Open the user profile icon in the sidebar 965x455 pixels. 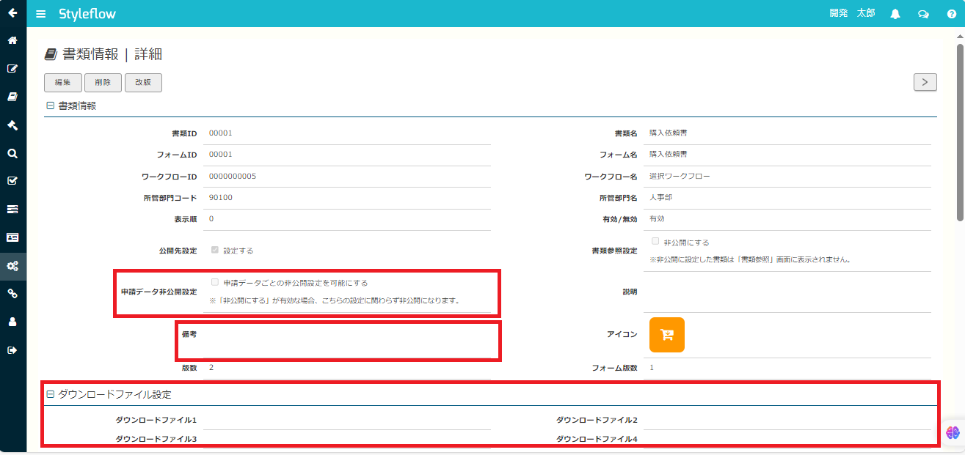click(12, 322)
